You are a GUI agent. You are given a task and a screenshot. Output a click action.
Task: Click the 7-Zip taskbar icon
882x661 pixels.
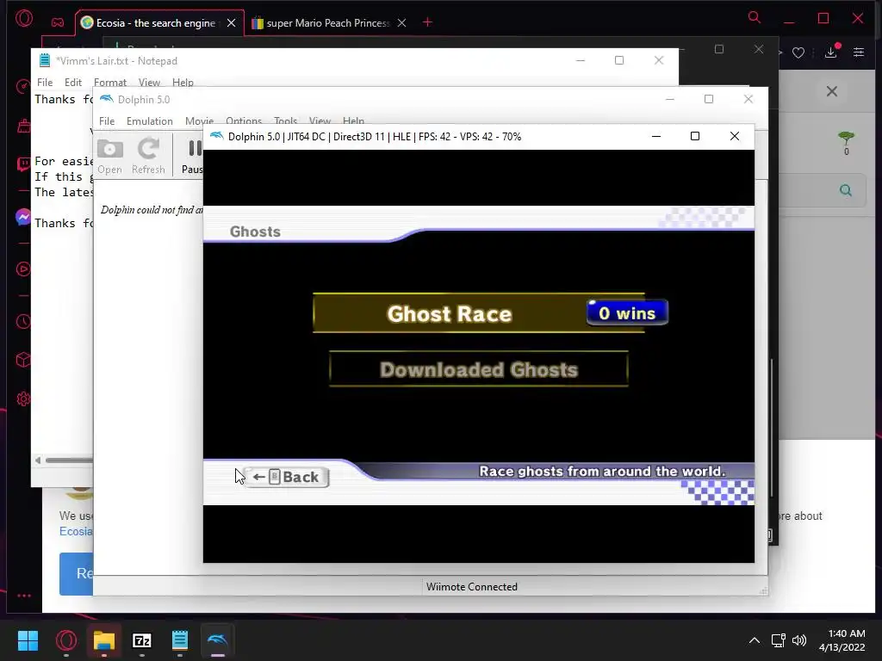click(142, 640)
